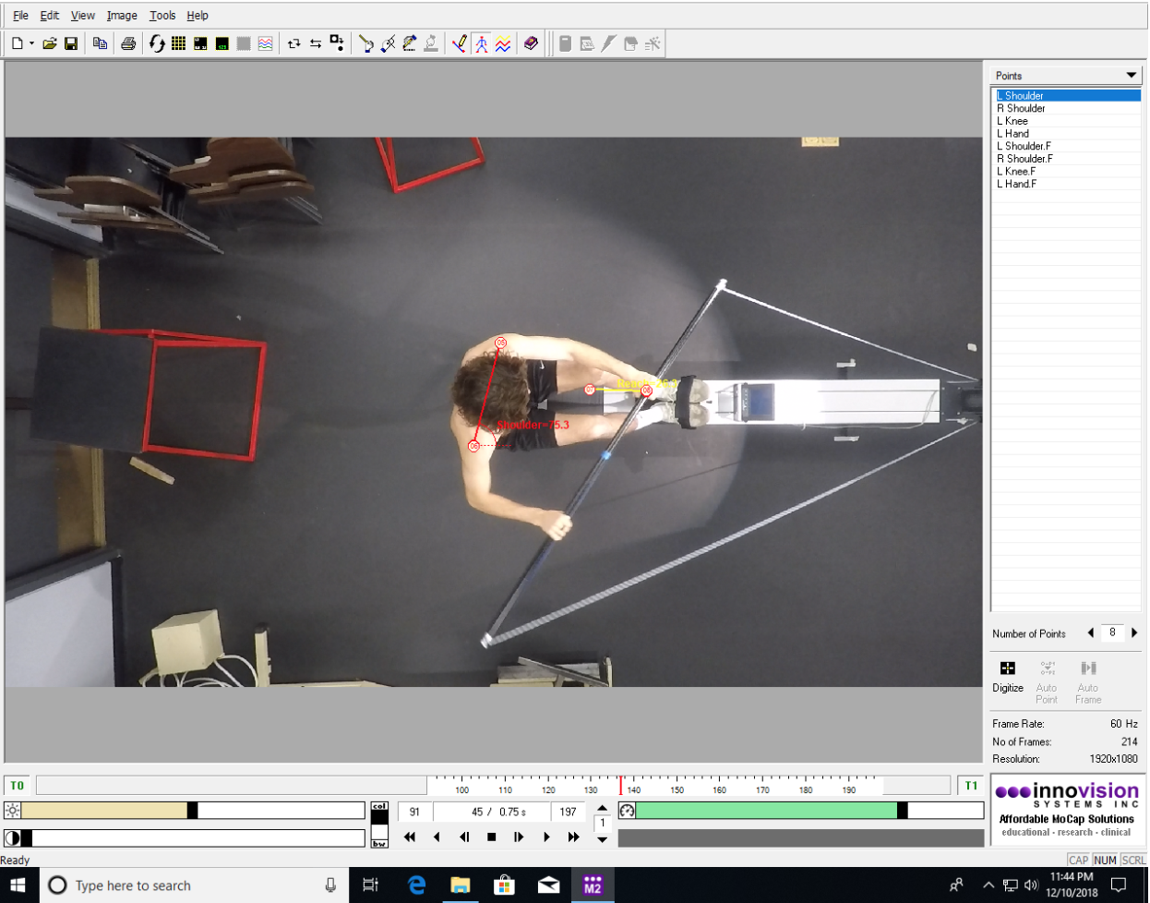Open File Explorer from the taskbar
Screen dimensions: 1150x903
coord(460,885)
